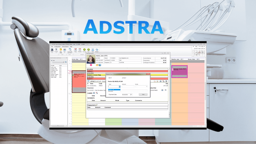Open the Help menu
Viewport: 256px width, 144px height.
pos(71,47)
